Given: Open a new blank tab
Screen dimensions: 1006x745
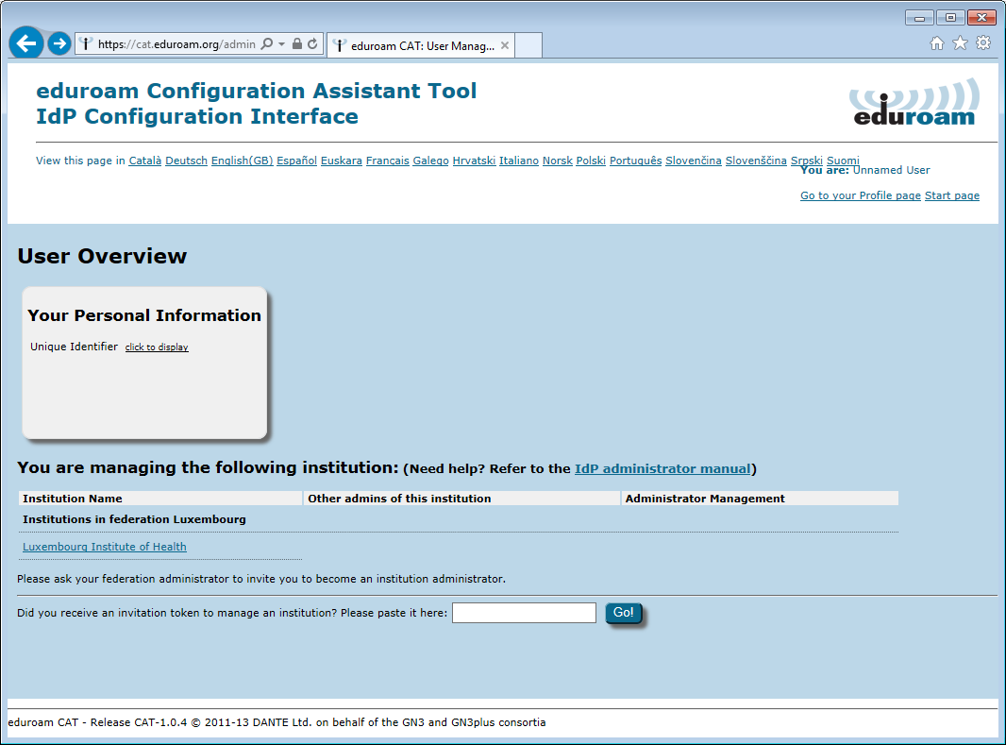Looking at the screenshot, I should [528, 45].
